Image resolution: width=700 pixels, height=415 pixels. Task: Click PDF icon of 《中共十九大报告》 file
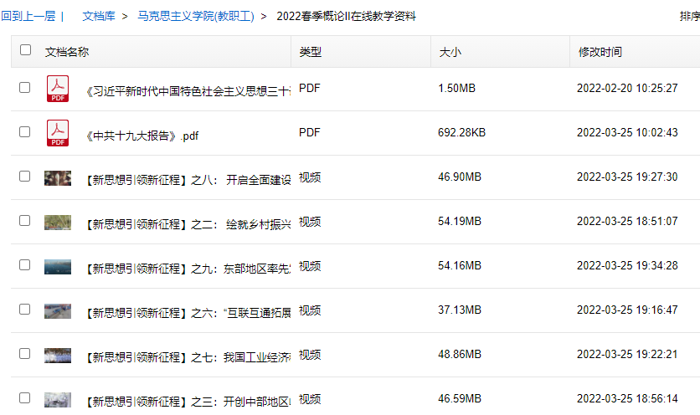(58, 132)
